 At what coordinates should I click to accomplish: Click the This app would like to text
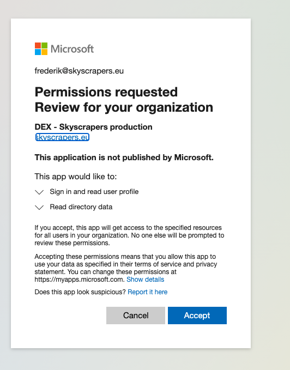pyautogui.click(x=76, y=177)
